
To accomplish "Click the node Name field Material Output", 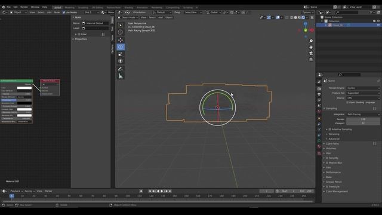I will (x=95, y=23).
